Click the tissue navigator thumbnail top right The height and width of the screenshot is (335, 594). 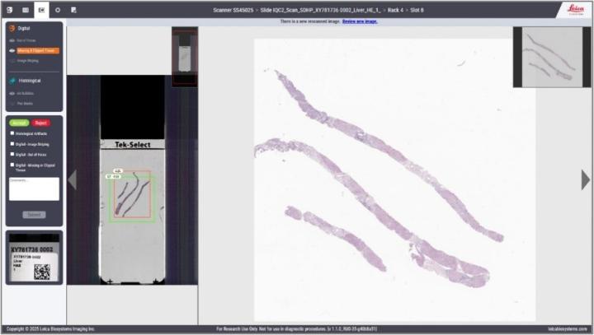click(552, 57)
